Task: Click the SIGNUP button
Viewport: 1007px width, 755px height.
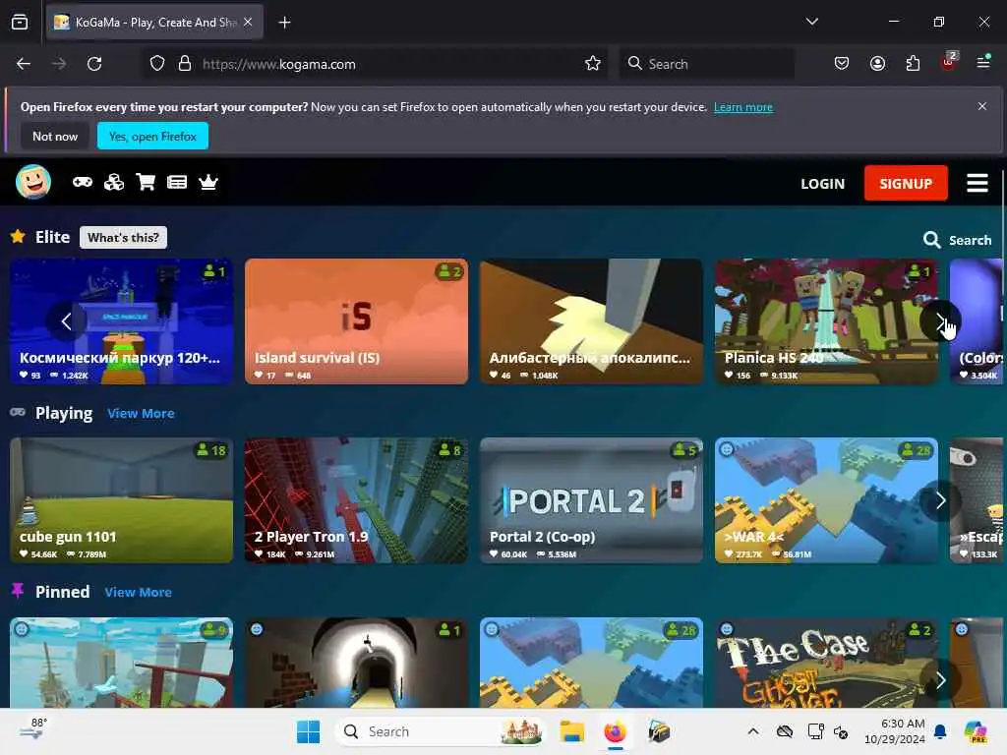Action: [x=906, y=183]
